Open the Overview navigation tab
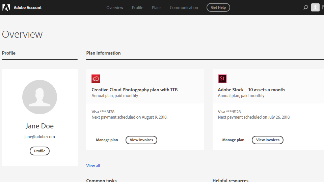Image resolution: width=324 pixels, height=182 pixels. [115, 7]
